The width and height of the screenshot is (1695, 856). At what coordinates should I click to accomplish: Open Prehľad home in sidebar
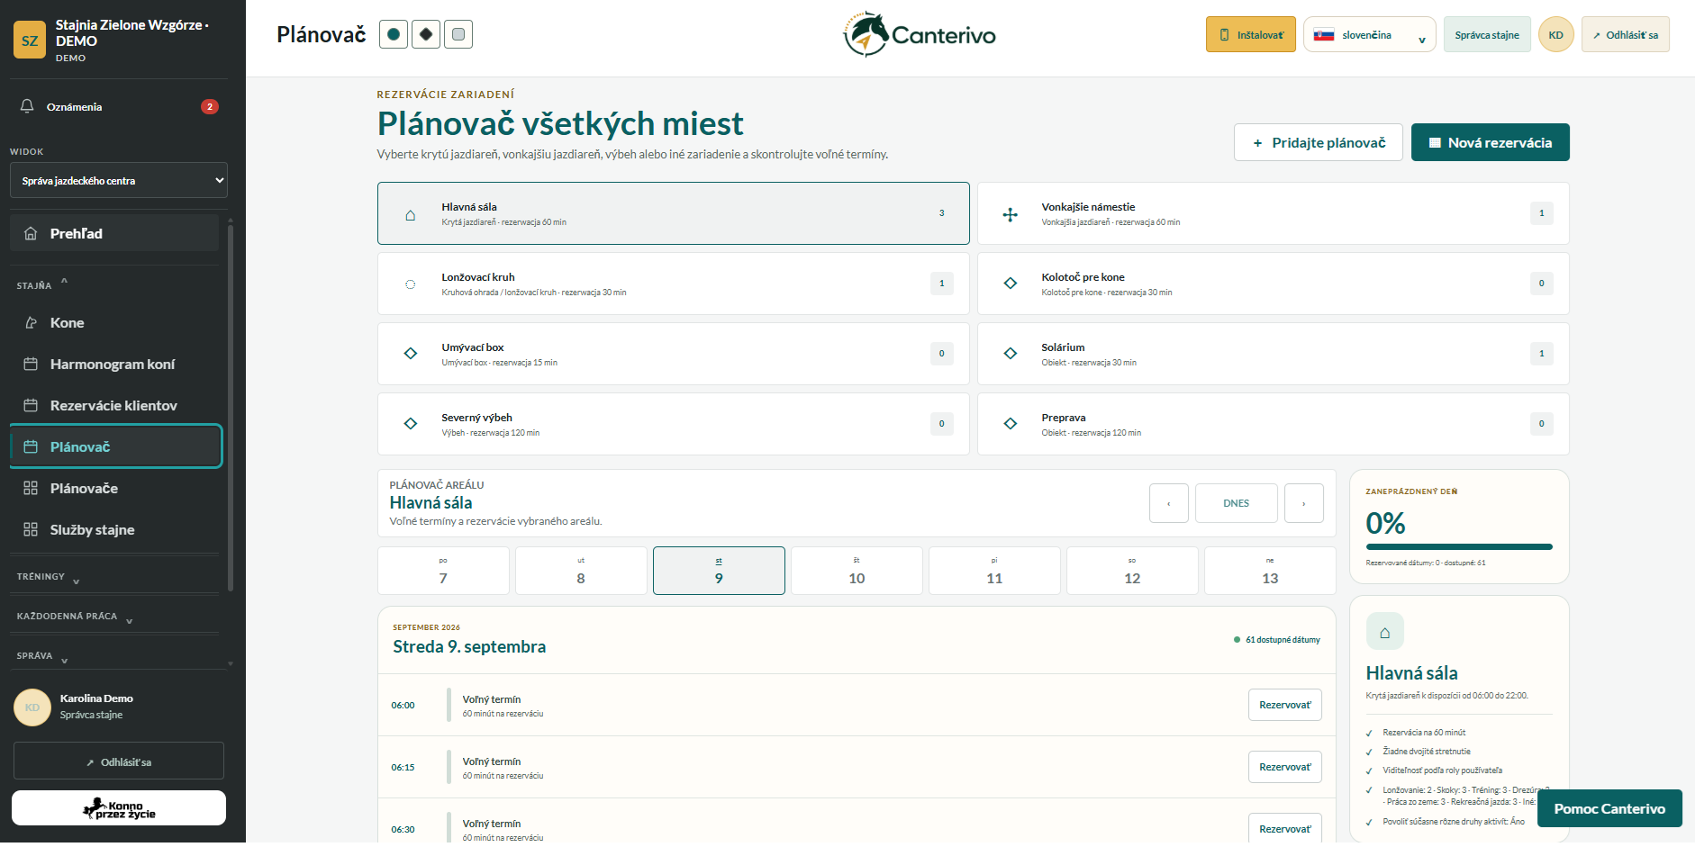[114, 233]
